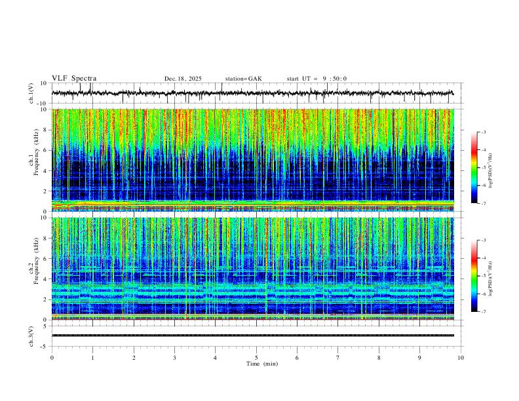This screenshot has height=401, width=519.
Task: Click the ch.2 spectrogram color scale bar
Action: 474,276
